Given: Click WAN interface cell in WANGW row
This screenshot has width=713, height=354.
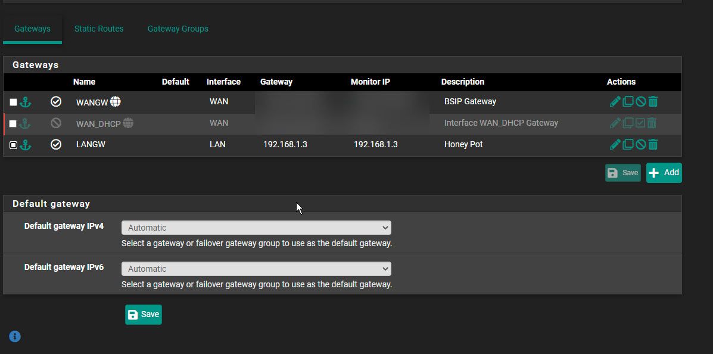Looking at the screenshot, I should [219, 101].
